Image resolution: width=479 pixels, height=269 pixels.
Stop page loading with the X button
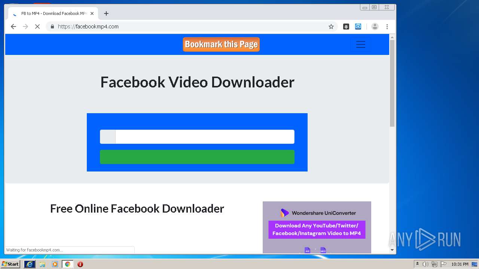pos(37,27)
